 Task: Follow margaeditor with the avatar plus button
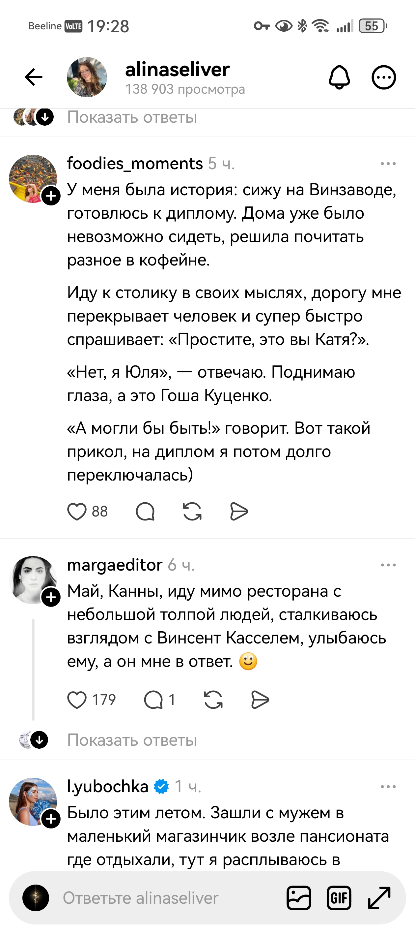51,597
